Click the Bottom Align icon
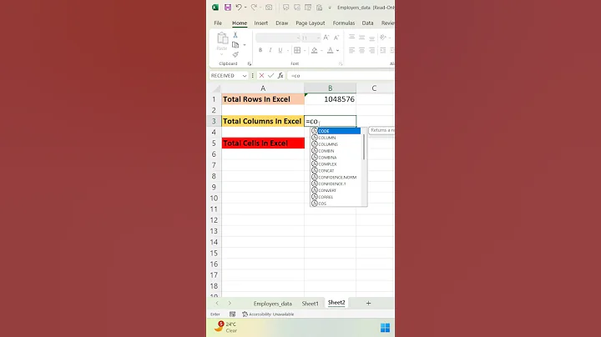The image size is (601, 337). tap(371, 38)
